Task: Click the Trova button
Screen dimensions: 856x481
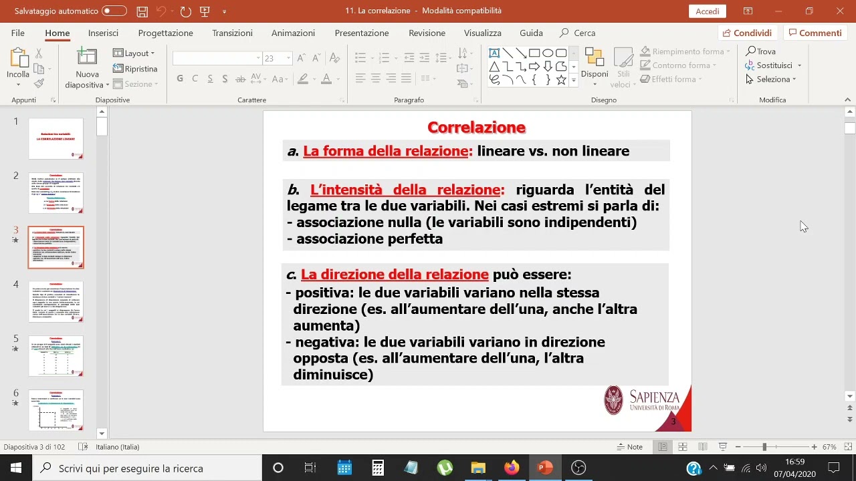Action: pyautogui.click(x=761, y=51)
